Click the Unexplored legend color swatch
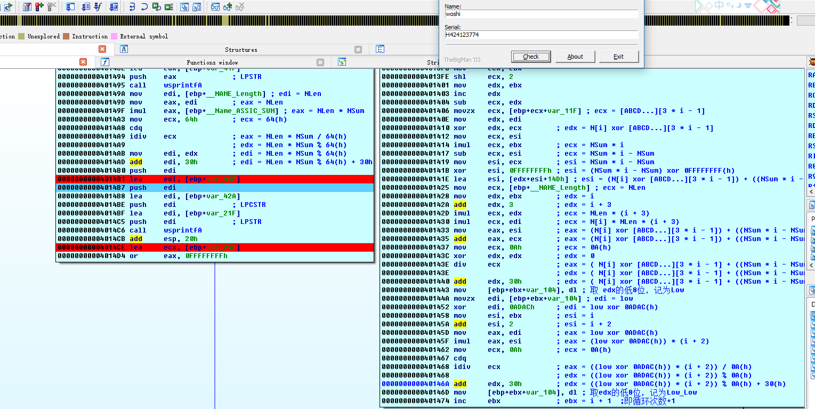 (x=21, y=36)
